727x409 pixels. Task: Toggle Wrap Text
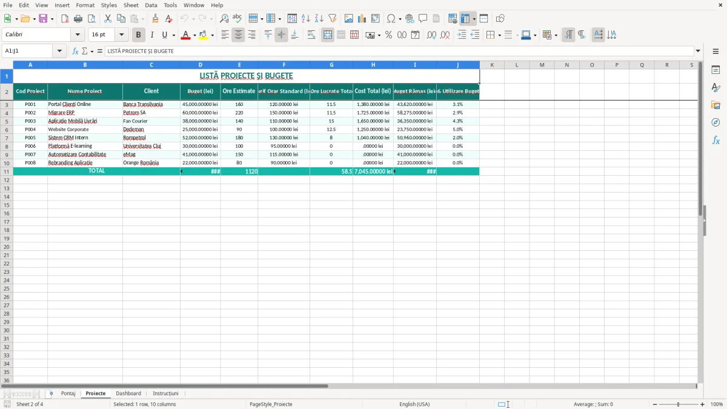[x=311, y=35]
